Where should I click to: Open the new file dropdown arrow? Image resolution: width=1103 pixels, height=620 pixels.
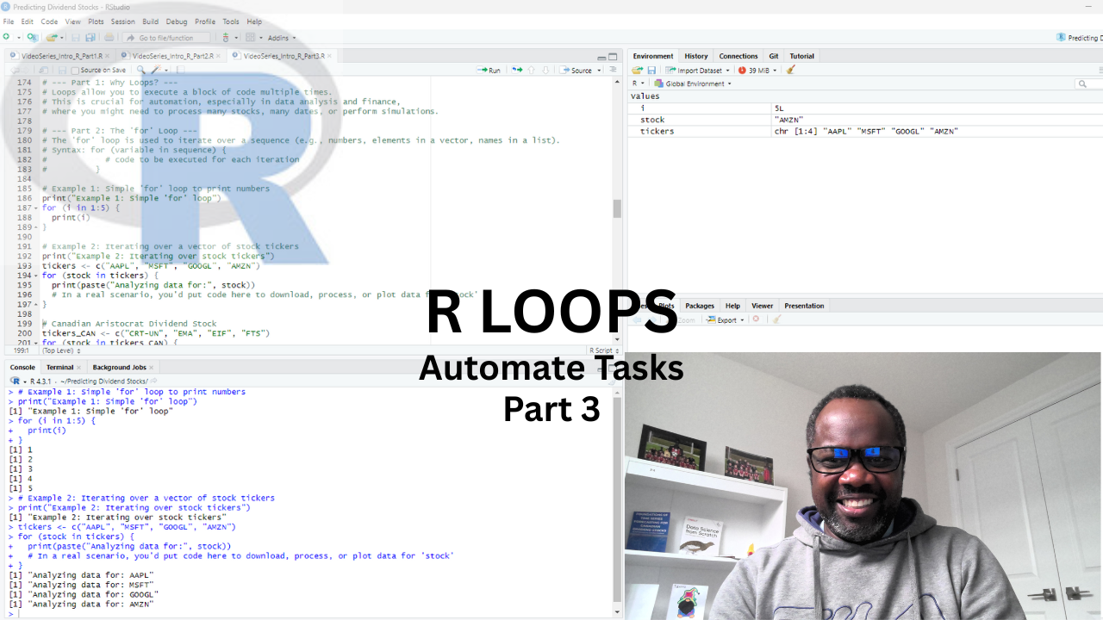point(18,37)
